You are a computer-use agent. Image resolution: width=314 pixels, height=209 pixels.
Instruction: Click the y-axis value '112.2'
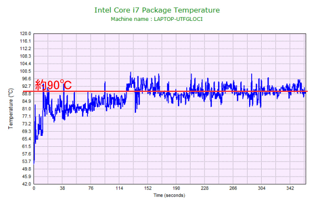(x=26, y=49)
